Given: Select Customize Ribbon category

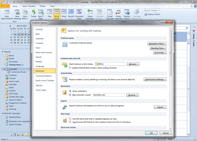Looking at the screenshot, I should click(x=45, y=76).
